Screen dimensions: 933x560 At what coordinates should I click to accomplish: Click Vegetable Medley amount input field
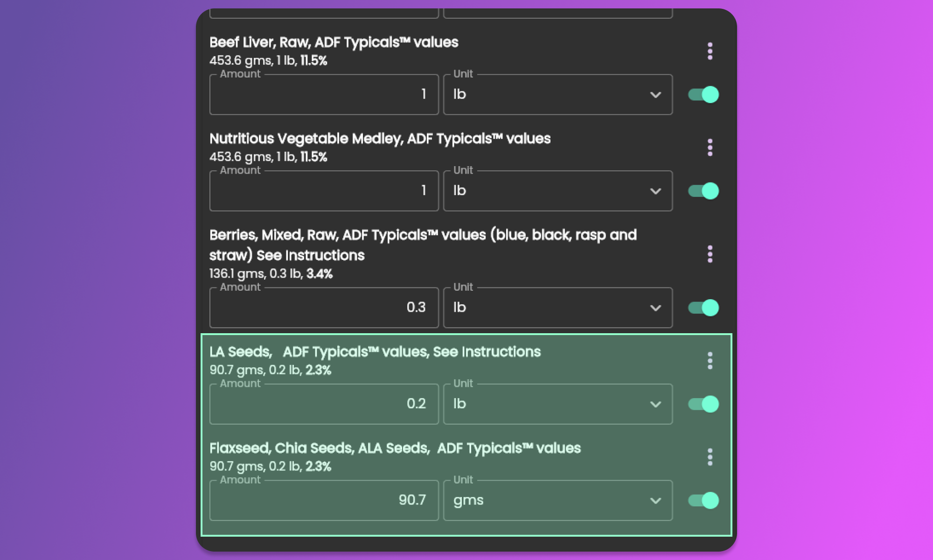pyautogui.click(x=324, y=191)
